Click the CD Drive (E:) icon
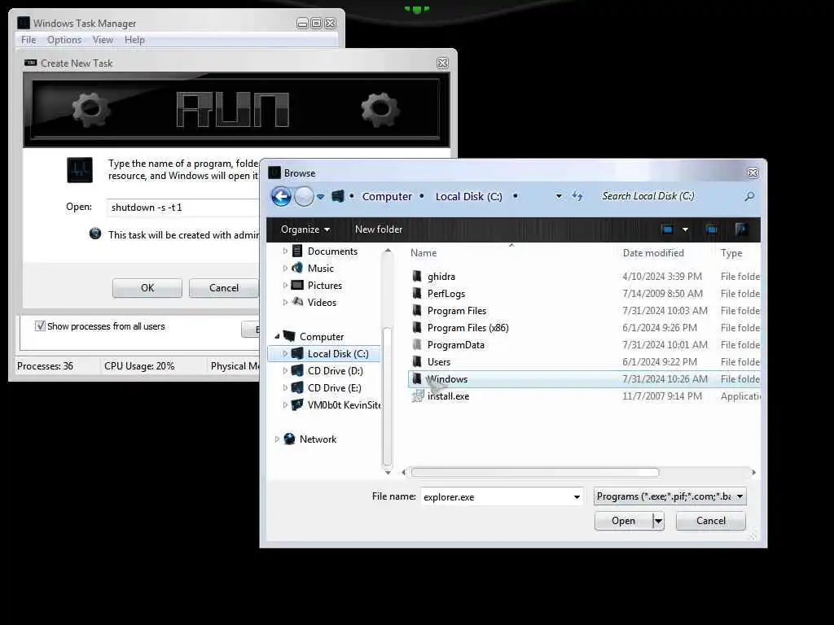The width and height of the screenshot is (834, 625). [x=298, y=387]
